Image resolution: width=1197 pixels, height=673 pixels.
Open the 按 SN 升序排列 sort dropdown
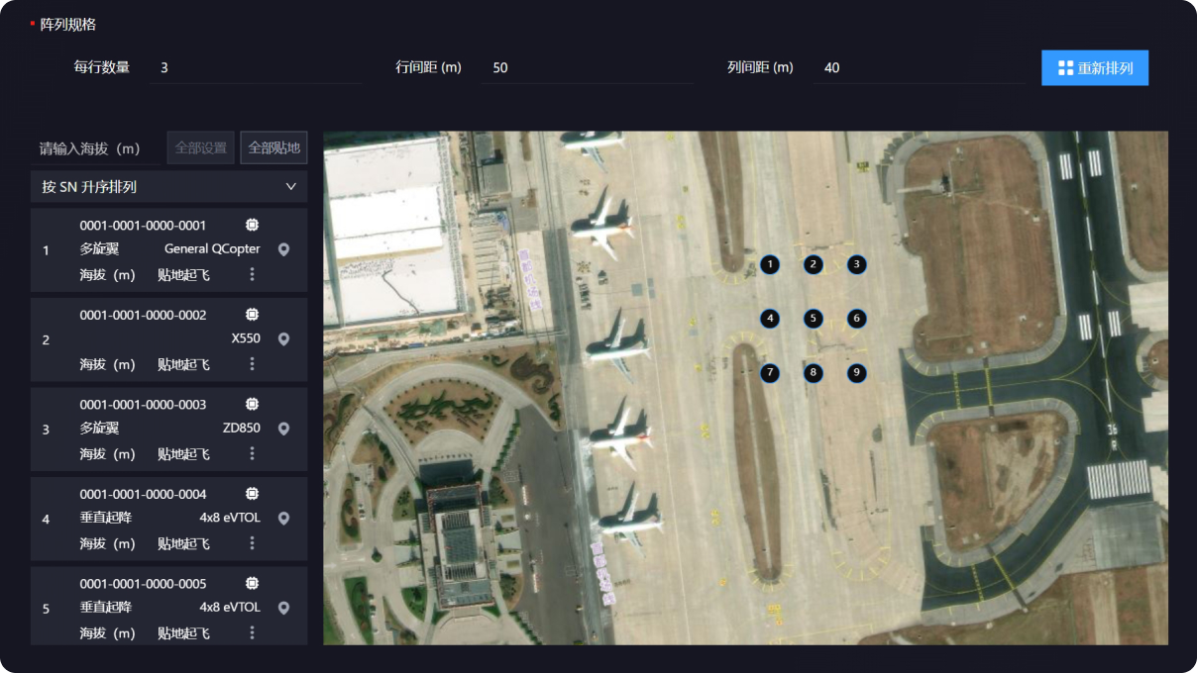click(168, 186)
